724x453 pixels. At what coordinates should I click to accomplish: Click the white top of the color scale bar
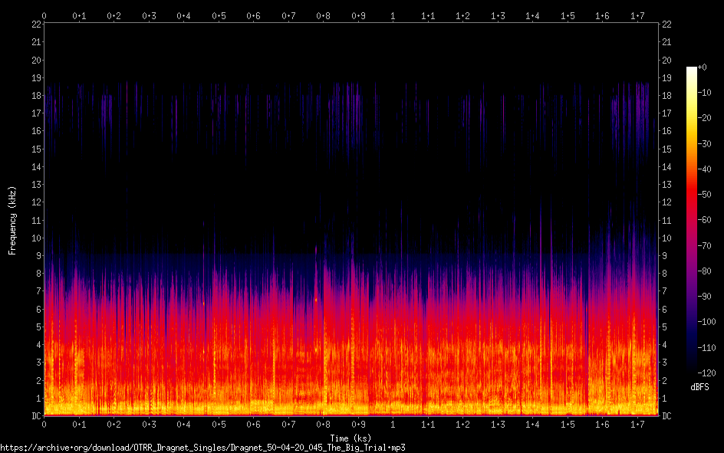pyautogui.click(x=692, y=69)
